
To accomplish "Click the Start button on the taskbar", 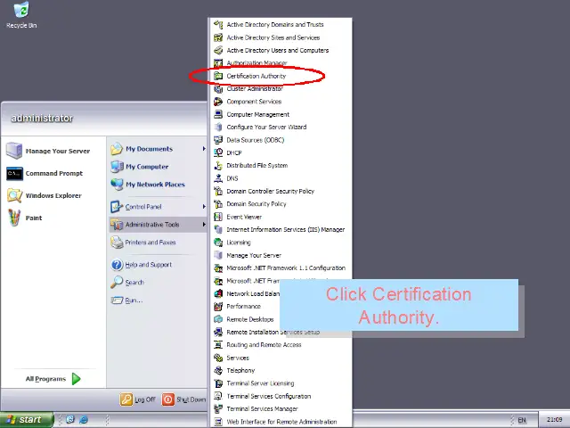I will (x=27, y=420).
